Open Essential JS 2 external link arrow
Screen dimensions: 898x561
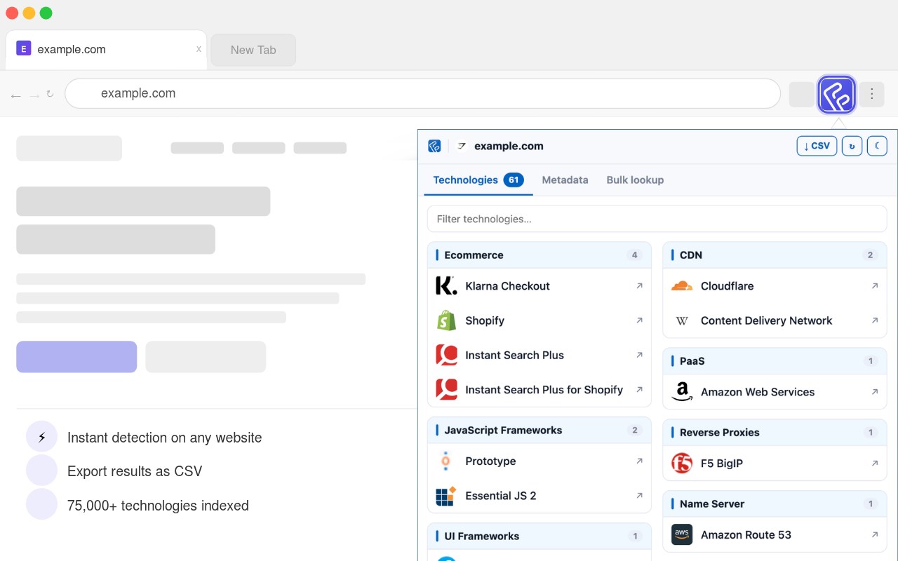639,496
